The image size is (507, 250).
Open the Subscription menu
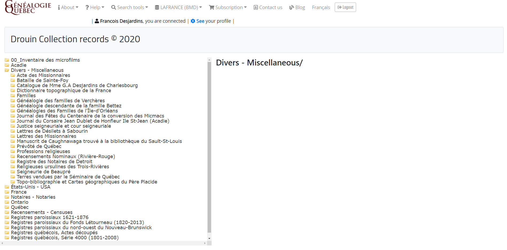point(228,7)
